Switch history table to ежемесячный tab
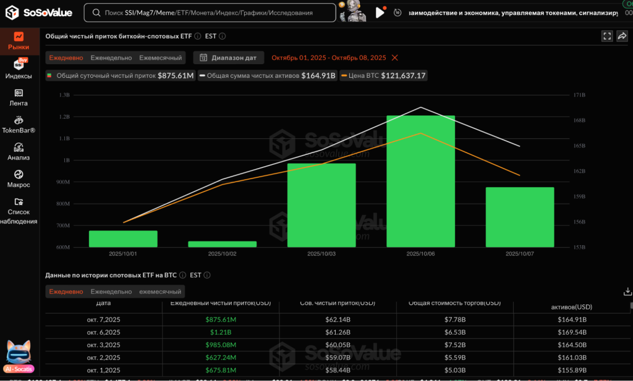This screenshot has width=633, height=381. coord(160,291)
